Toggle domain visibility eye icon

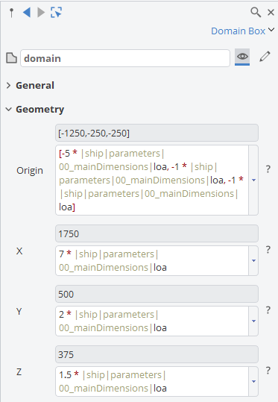242,57
